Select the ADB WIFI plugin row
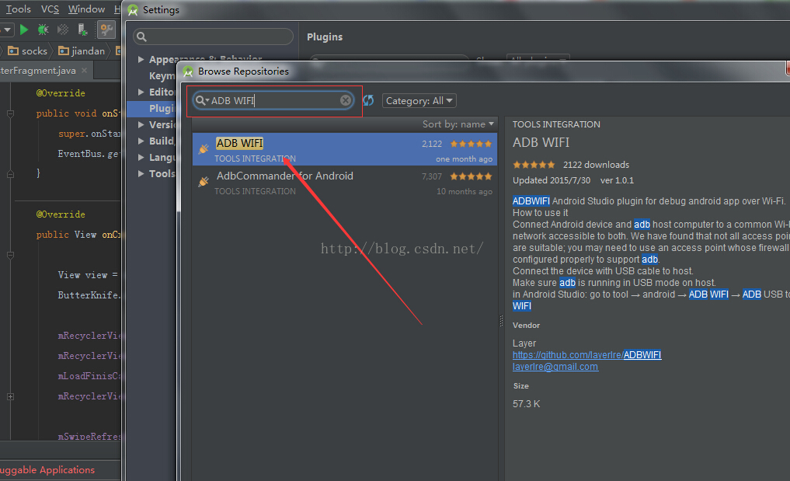 [345, 149]
